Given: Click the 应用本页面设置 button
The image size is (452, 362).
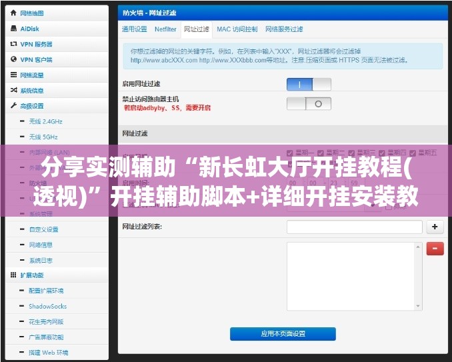Looking at the screenshot, I should click(283, 334).
